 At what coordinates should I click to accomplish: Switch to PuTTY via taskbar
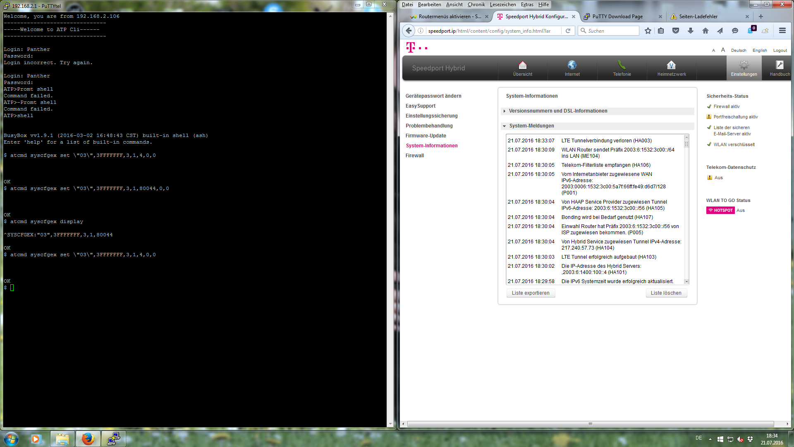tap(113, 439)
